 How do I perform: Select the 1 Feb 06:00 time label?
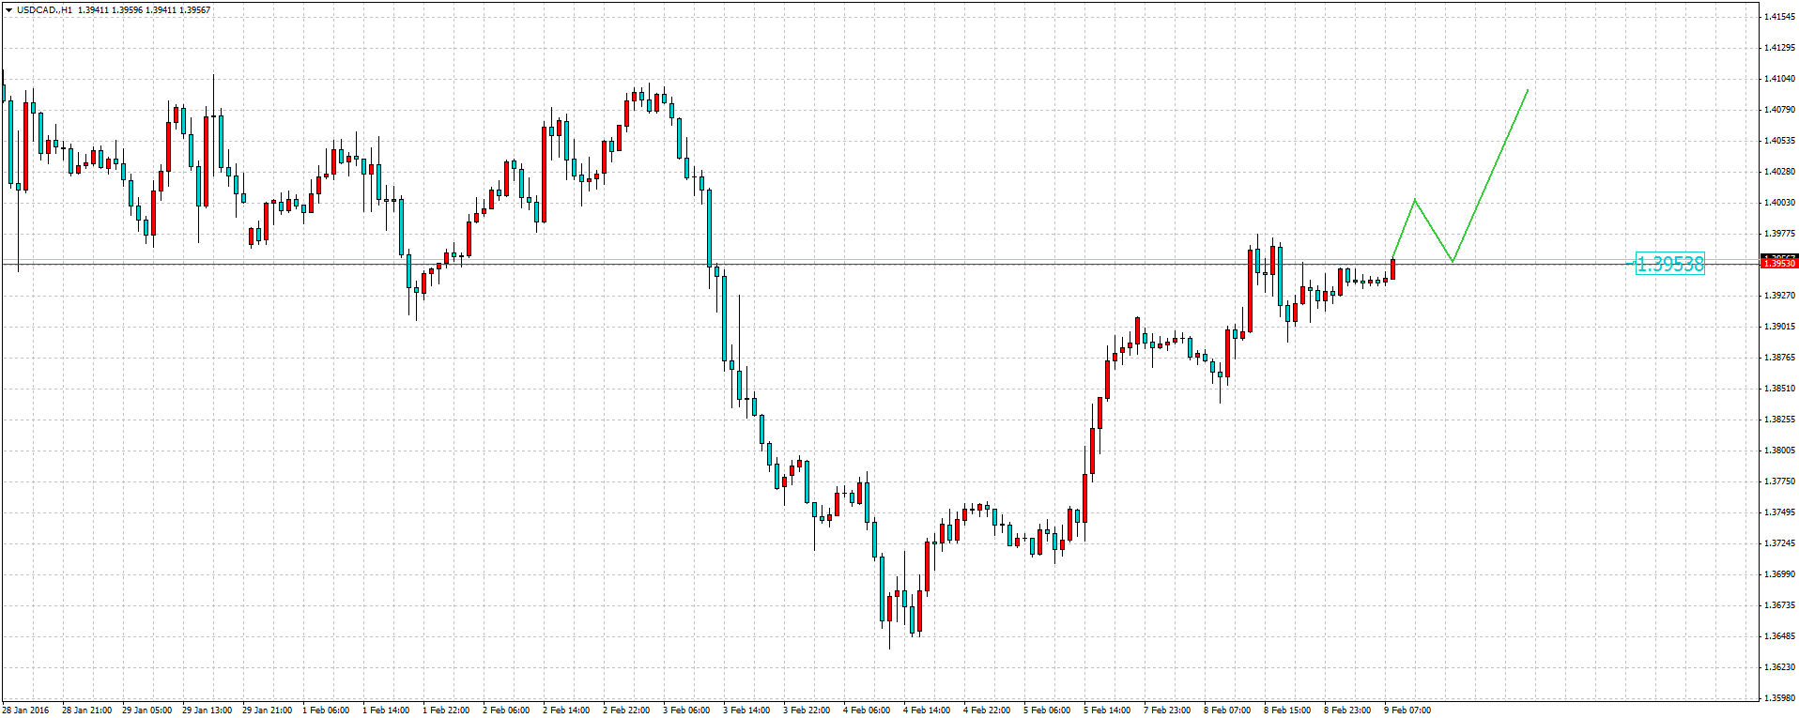[326, 710]
